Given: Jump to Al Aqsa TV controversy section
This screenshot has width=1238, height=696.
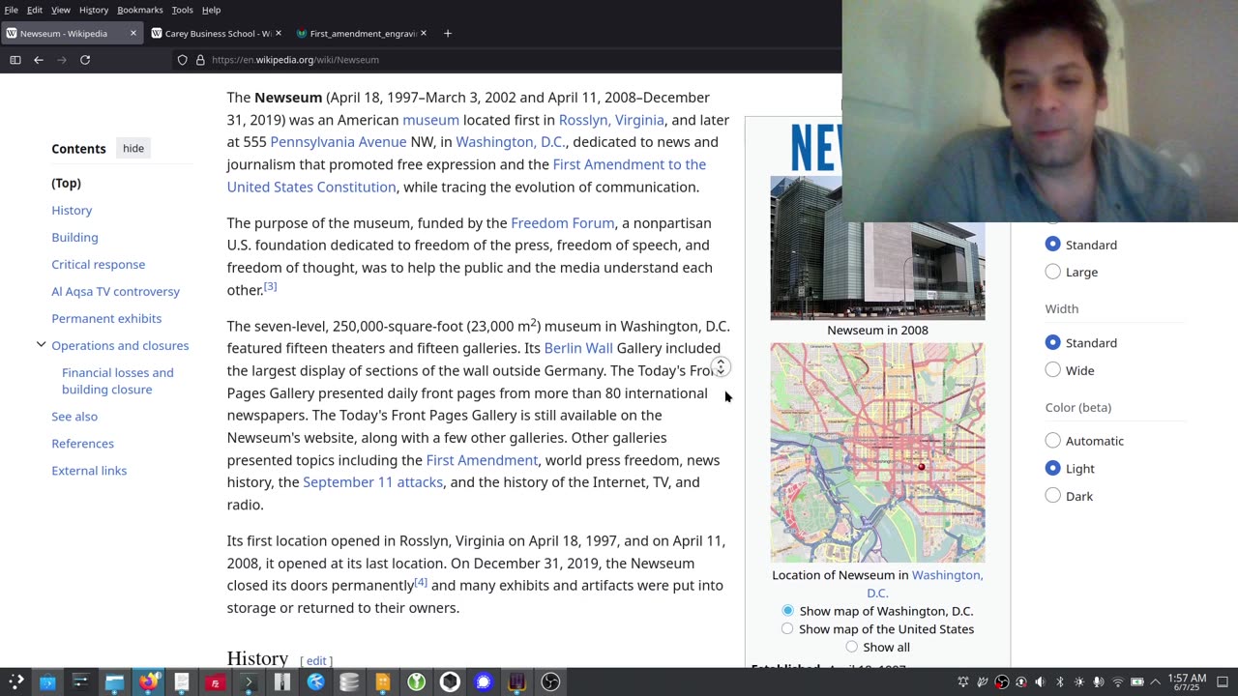Looking at the screenshot, I should [x=116, y=291].
